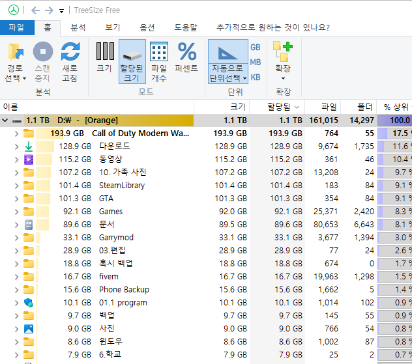Expand the 동영상 folder

(16, 160)
